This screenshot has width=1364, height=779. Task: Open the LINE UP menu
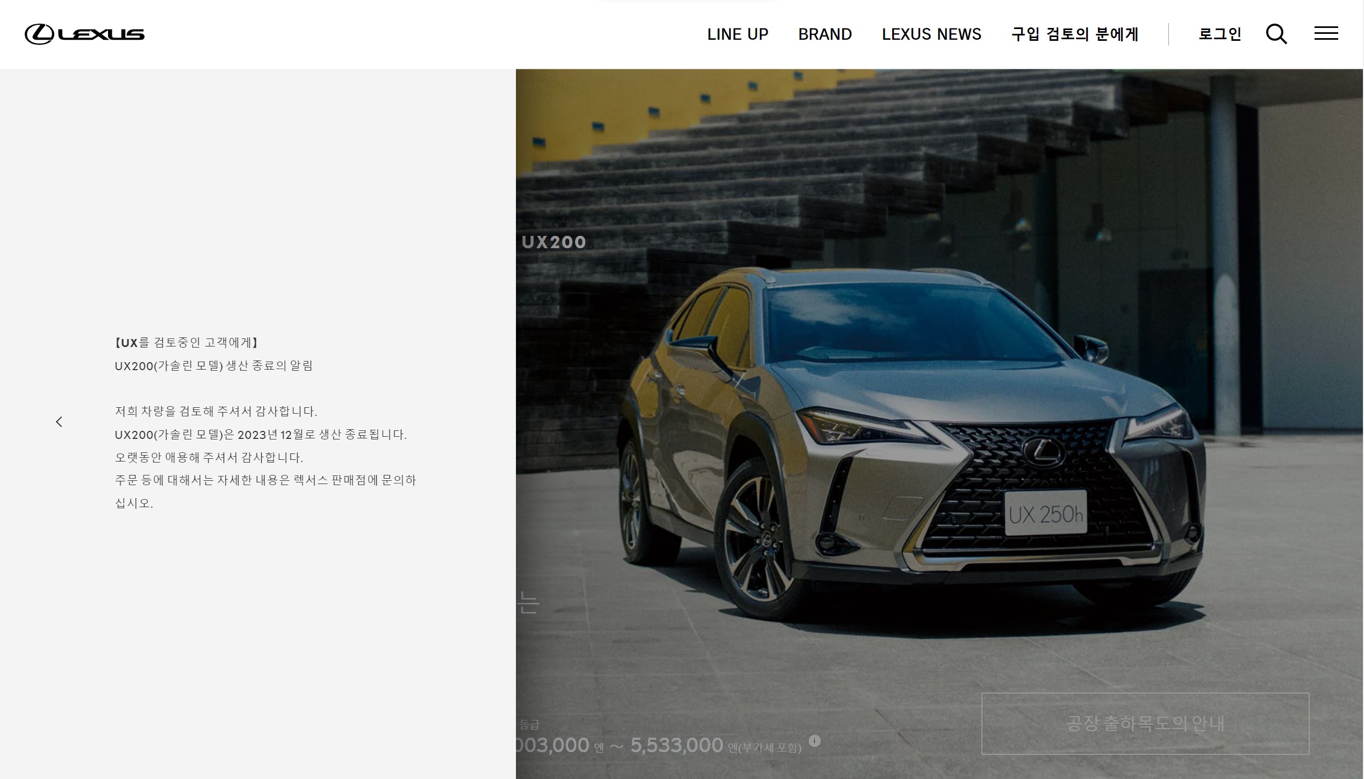coord(737,34)
